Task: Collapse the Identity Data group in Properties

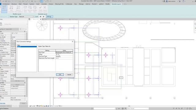Action: [25, 83]
